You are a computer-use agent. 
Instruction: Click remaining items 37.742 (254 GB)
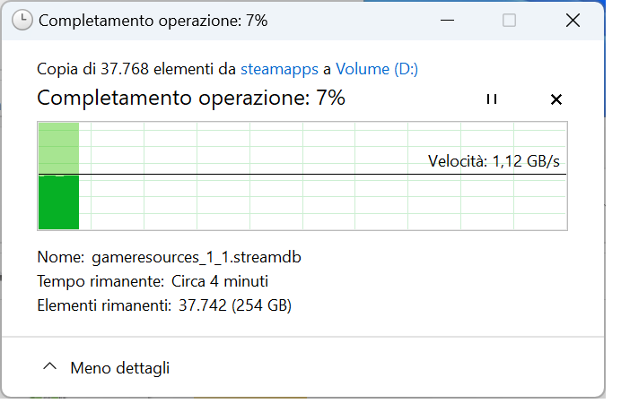[233, 305]
